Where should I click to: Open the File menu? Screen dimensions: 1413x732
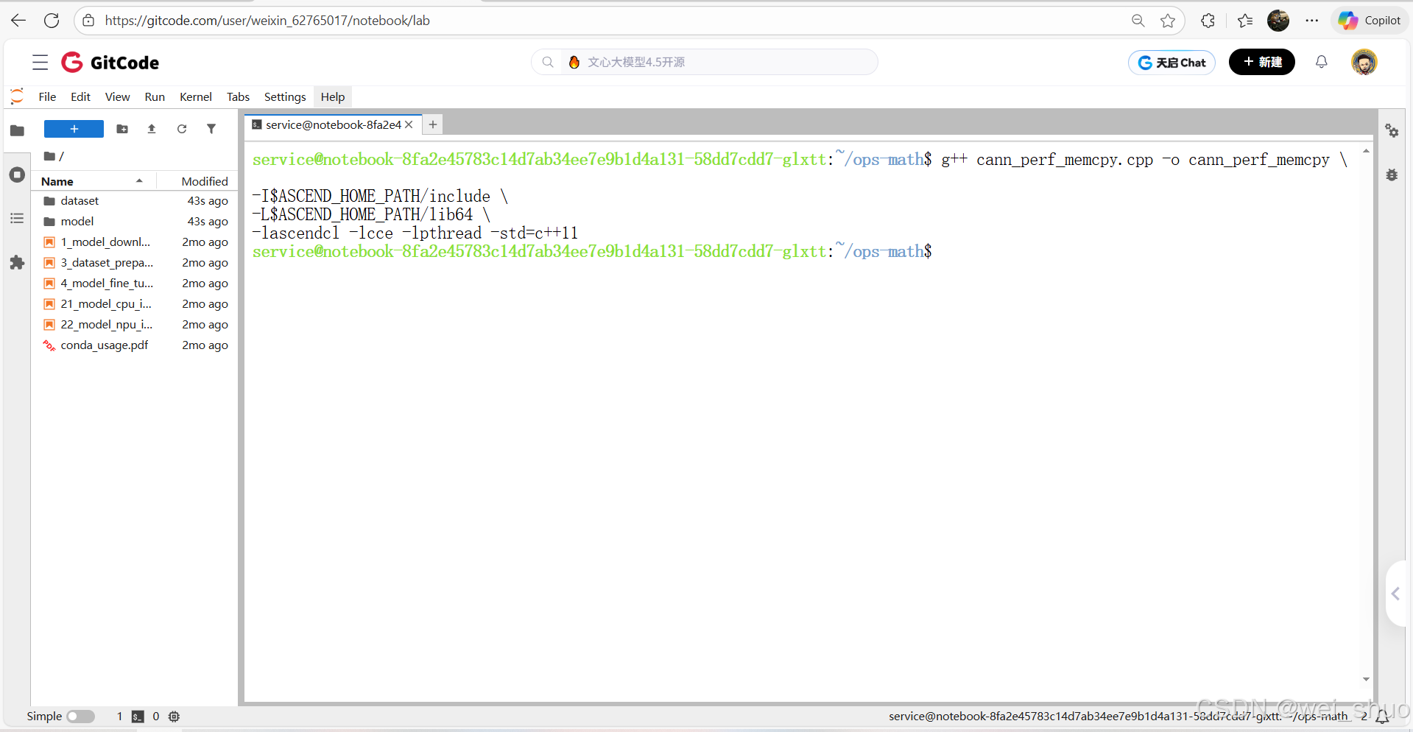(x=47, y=96)
